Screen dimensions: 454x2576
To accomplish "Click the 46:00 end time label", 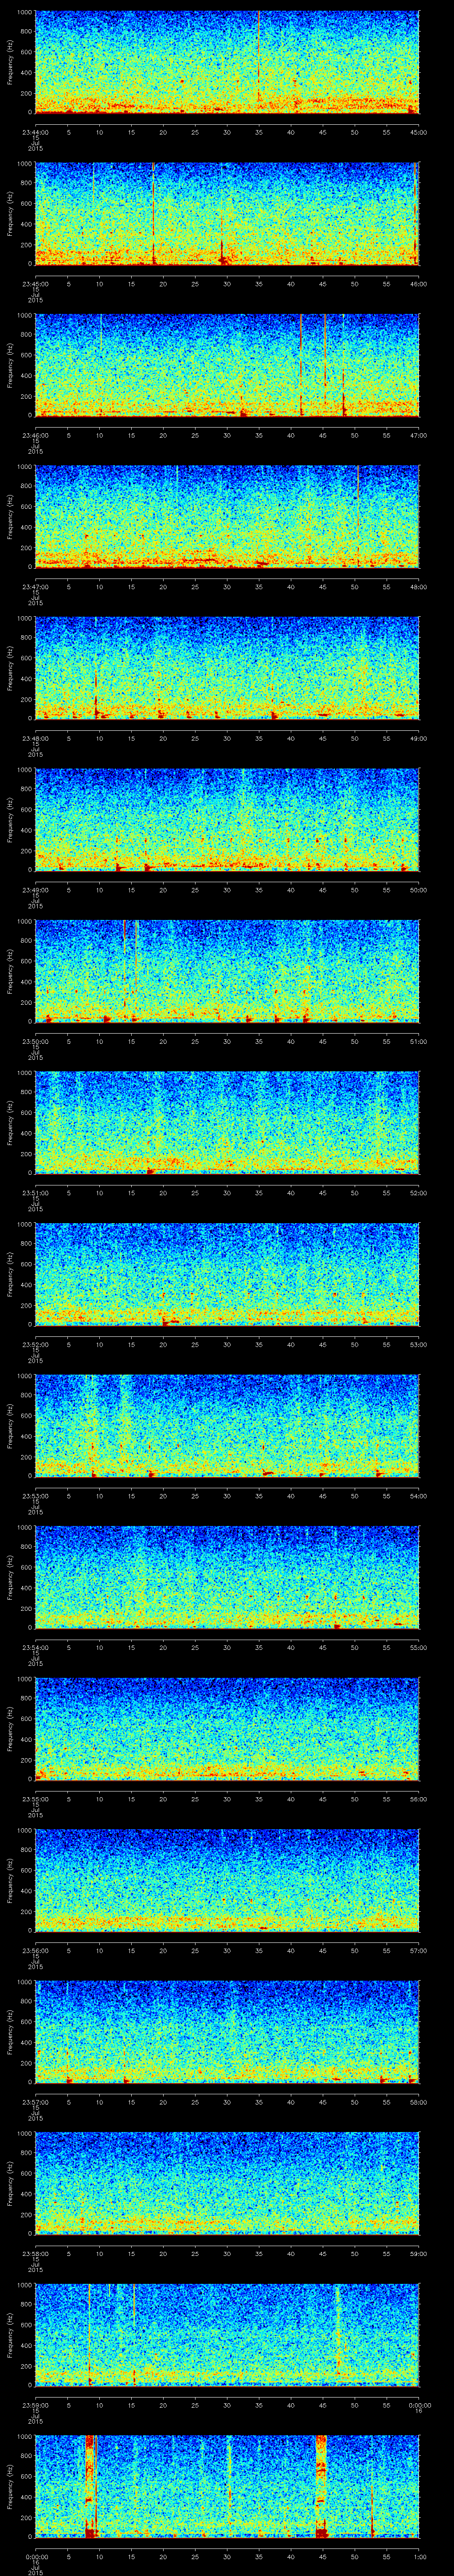I will (419, 284).
